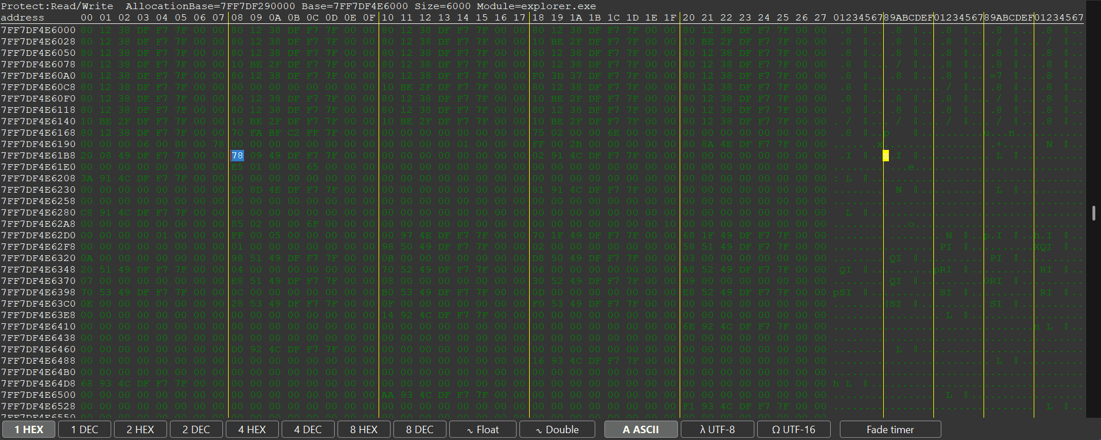Switch to 8 DEC display
1101x440 pixels.
(420, 429)
